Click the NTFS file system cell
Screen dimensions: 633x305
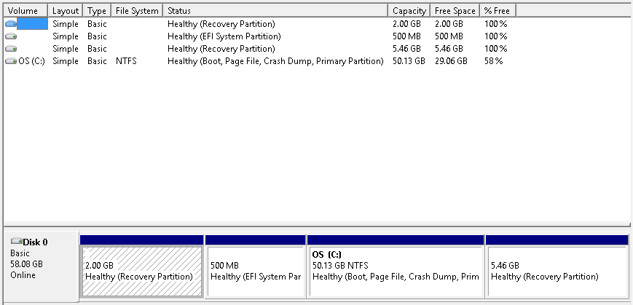126,61
